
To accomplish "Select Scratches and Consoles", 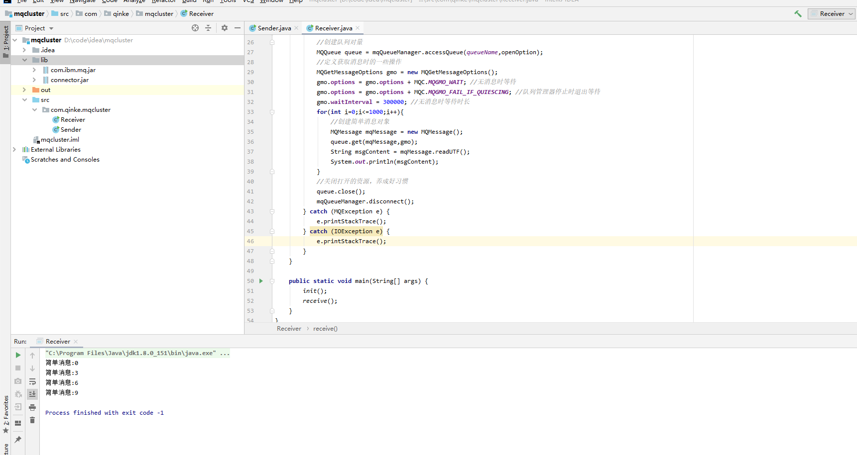I will pos(65,160).
